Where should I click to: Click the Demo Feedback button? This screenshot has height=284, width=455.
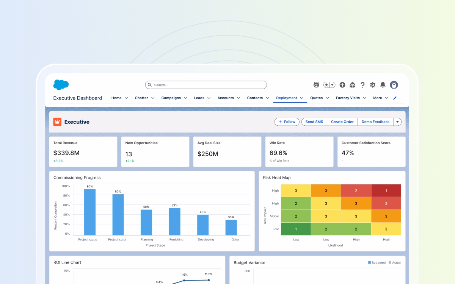pos(375,122)
